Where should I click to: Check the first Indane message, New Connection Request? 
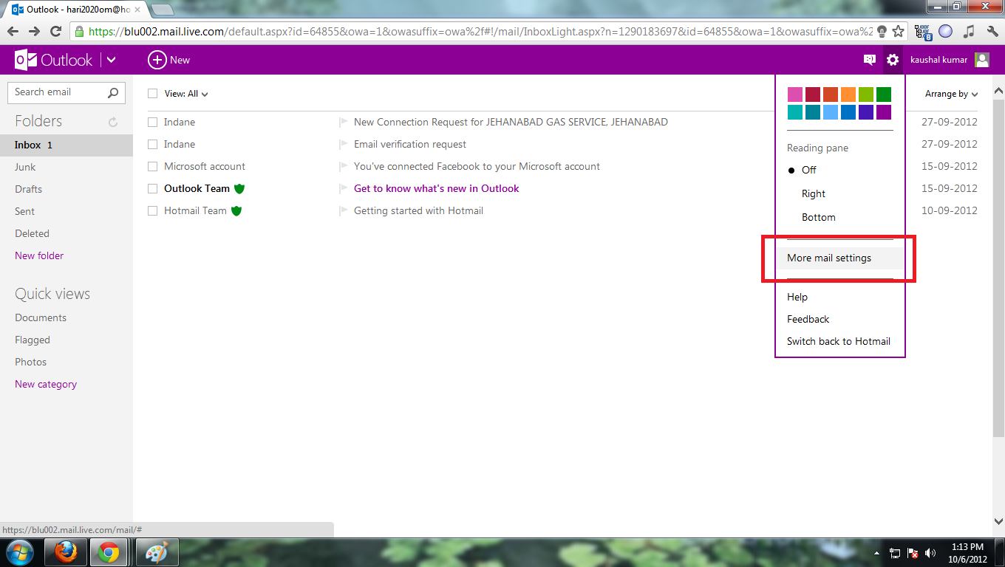pyautogui.click(x=153, y=122)
